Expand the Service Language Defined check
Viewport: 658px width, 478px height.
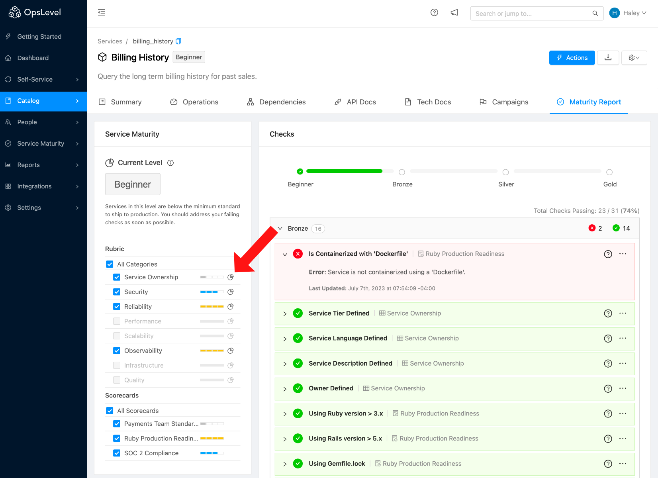tap(285, 339)
